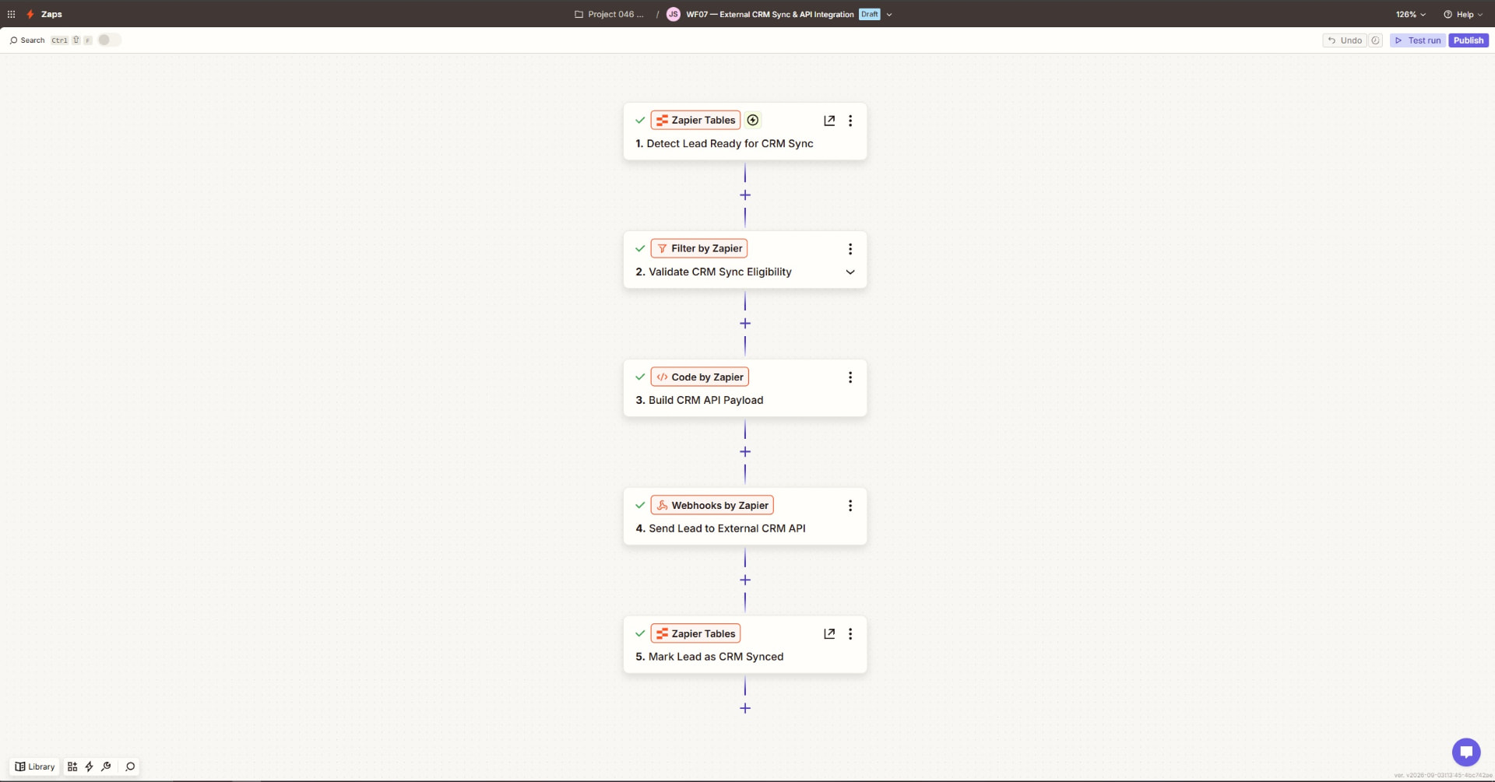Image resolution: width=1495 pixels, height=782 pixels.
Task: Click the JS user avatar
Action: click(674, 14)
